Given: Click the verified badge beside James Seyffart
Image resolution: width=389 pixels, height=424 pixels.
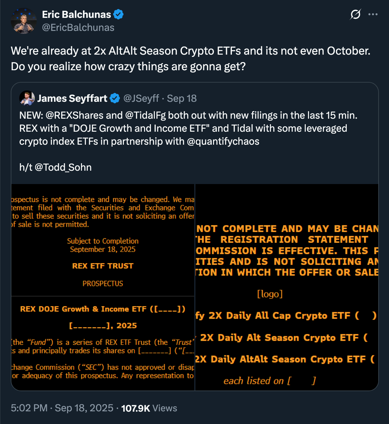Looking at the screenshot, I should [114, 98].
